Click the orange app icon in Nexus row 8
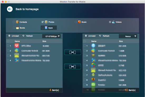Screen dimensions: 145x97 click(x=93, y=80)
